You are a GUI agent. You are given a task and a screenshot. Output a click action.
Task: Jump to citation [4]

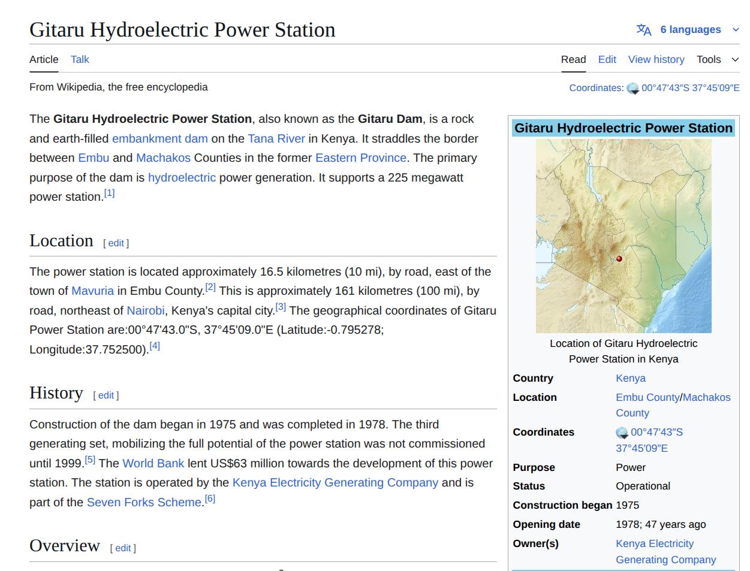coord(155,346)
